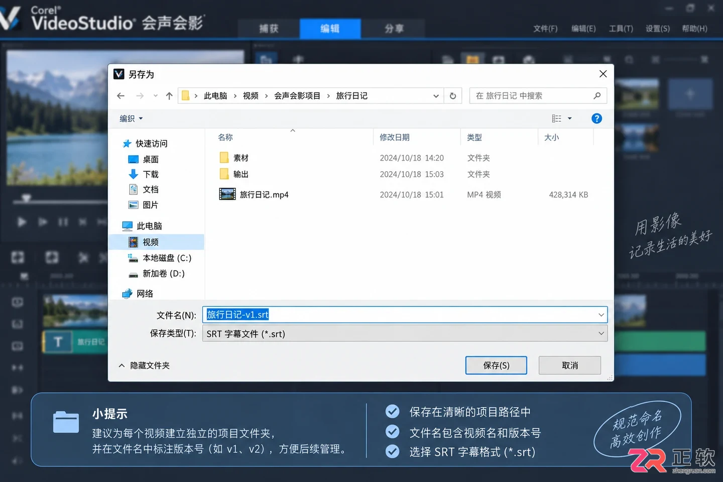Expand the view options dropdown arrow
The height and width of the screenshot is (482, 723).
point(570,118)
